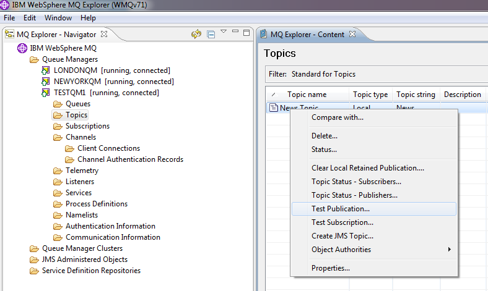Click the News Topic document icon

pyautogui.click(x=274, y=108)
